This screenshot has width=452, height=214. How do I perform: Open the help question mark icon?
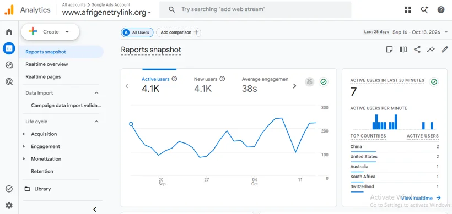(x=441, y=10)
